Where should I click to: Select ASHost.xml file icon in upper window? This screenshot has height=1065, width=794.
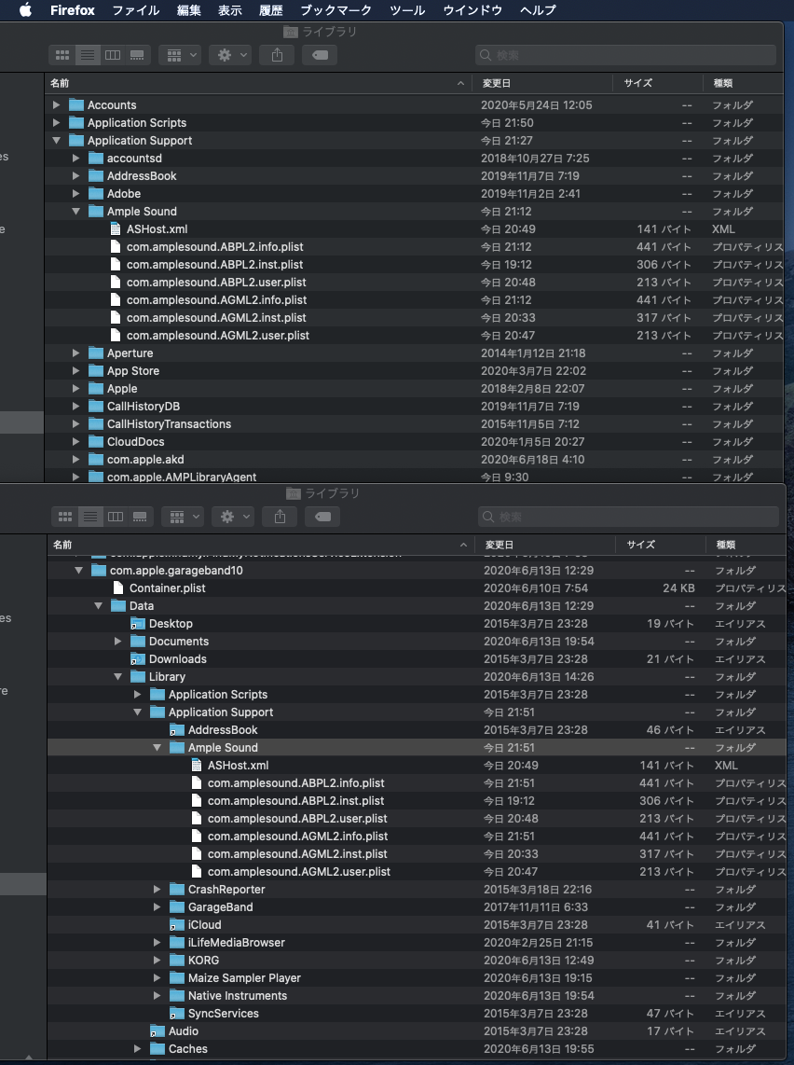point(116,228)
